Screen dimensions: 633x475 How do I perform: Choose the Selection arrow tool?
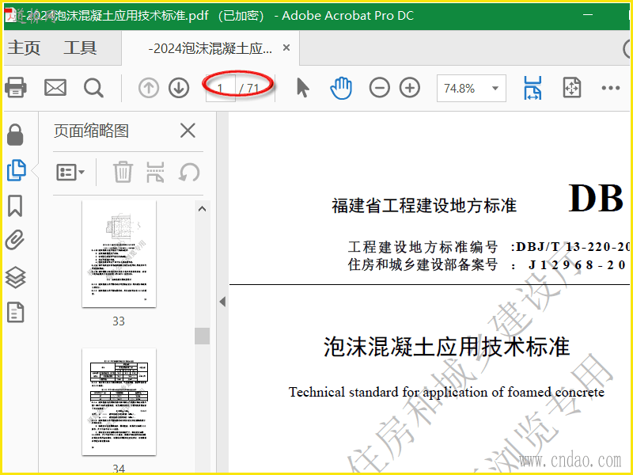click(302, 88)
